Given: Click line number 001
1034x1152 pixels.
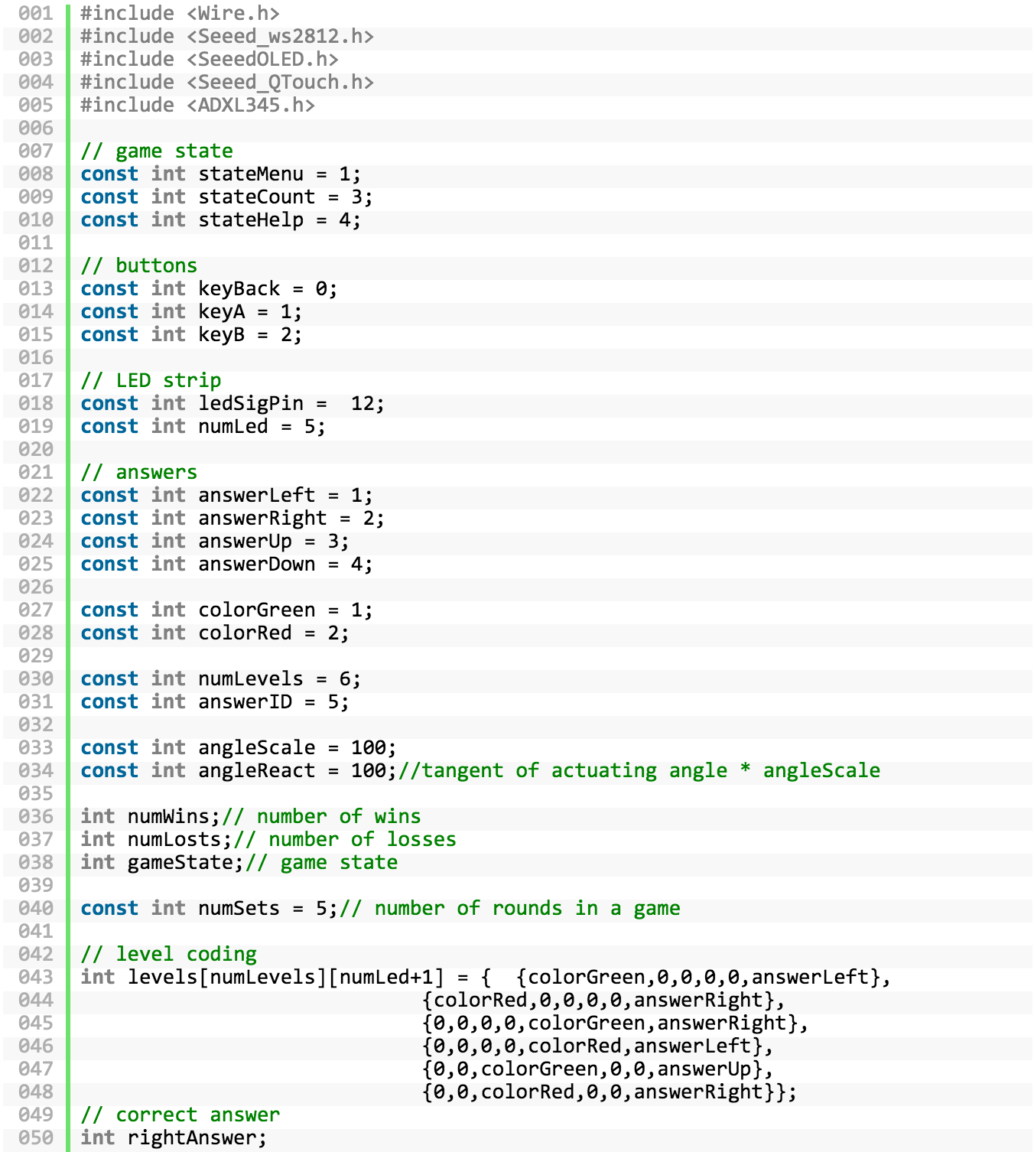Looking at the screenshot, I should (x=36, y=13).
